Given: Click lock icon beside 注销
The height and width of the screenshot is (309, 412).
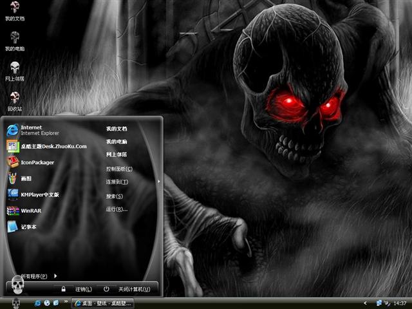Looking at the screenshot, I should coord(63,289).
